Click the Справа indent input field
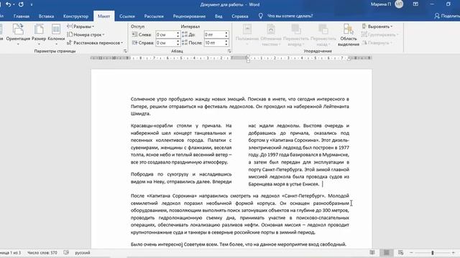The height and width of the screenshot is (258, 460). pyautogui.click(x=165, y=43)
